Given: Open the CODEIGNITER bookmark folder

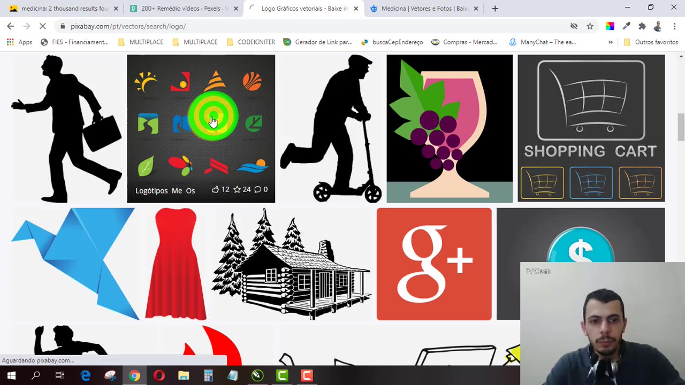Looking at the screenshot, I should (x=250, y=42).
